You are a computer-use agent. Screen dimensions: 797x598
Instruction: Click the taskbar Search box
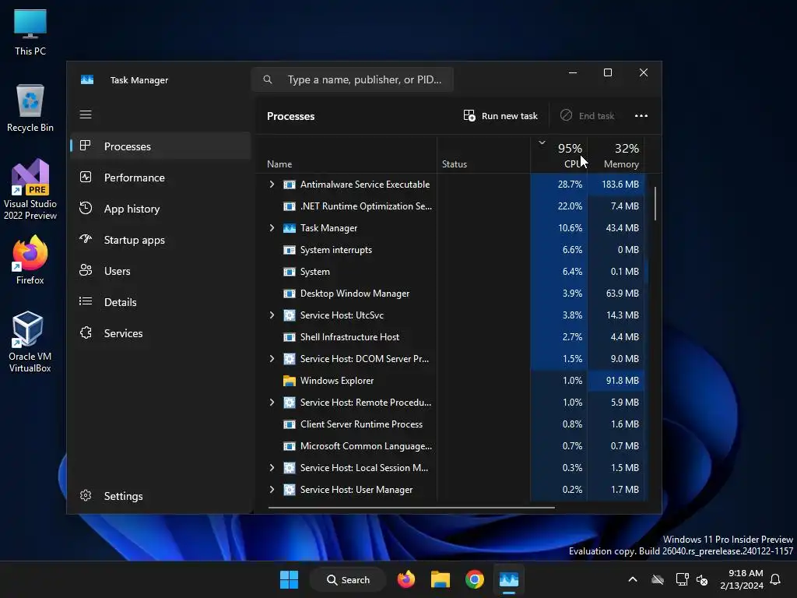coord(348,579)
